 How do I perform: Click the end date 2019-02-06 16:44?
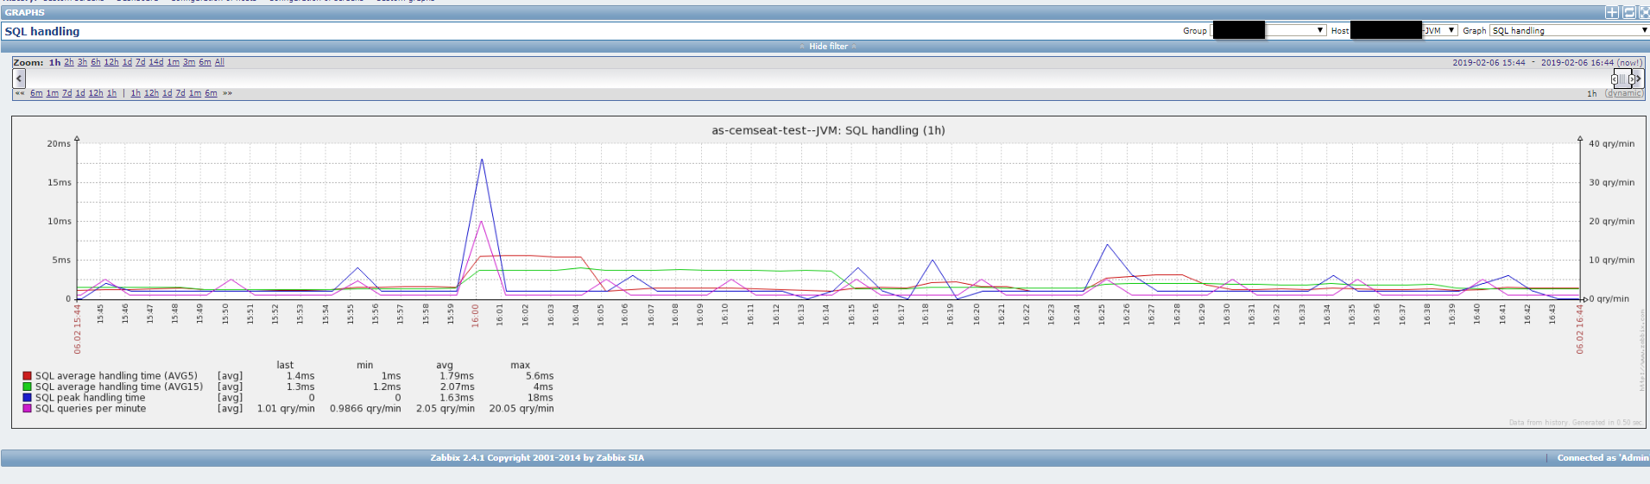click(1577, 62)
